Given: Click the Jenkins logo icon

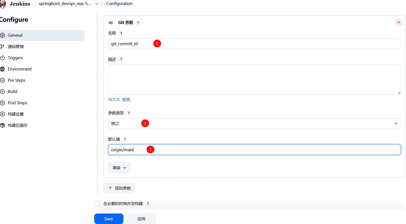Looking at the screenshot, I should [x=3, y=4].
